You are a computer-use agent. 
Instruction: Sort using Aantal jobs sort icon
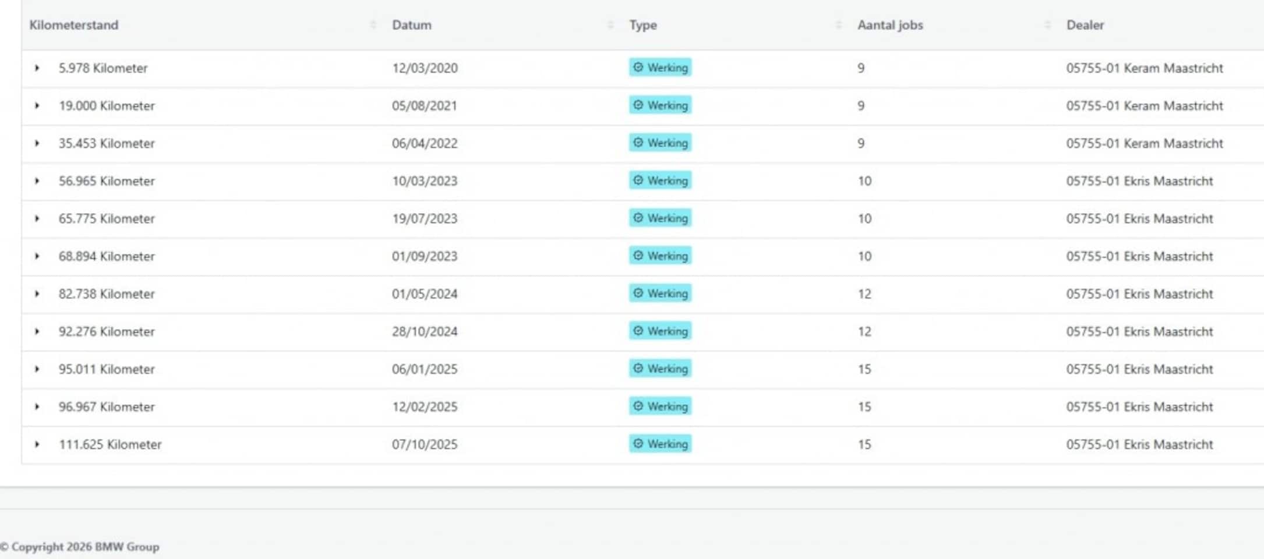click(x=1047, y=25)
